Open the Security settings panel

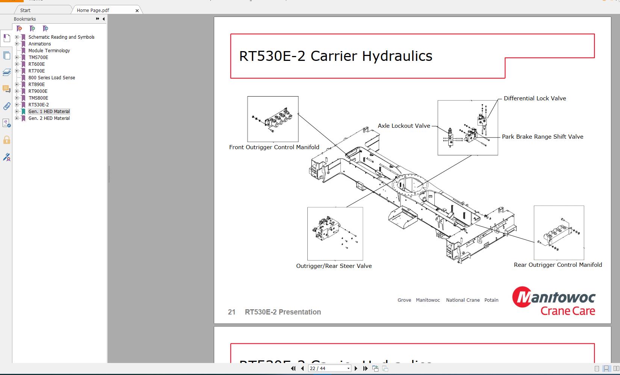pos(7,140)
